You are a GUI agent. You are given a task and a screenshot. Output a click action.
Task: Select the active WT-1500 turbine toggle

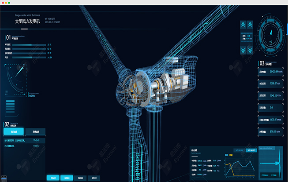click(252, 150)
